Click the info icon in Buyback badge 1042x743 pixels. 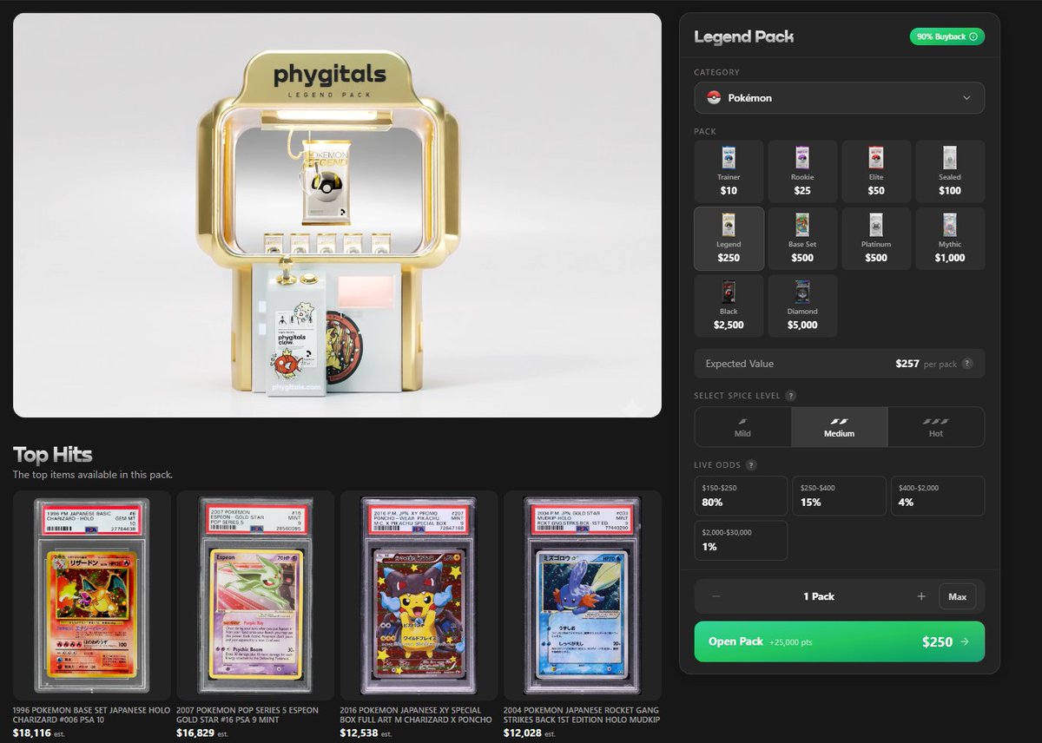pyautogui.click(x=973, y=36)
